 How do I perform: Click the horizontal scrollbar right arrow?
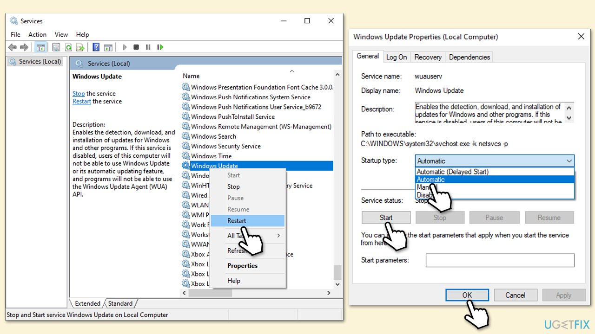pos(329,293)
